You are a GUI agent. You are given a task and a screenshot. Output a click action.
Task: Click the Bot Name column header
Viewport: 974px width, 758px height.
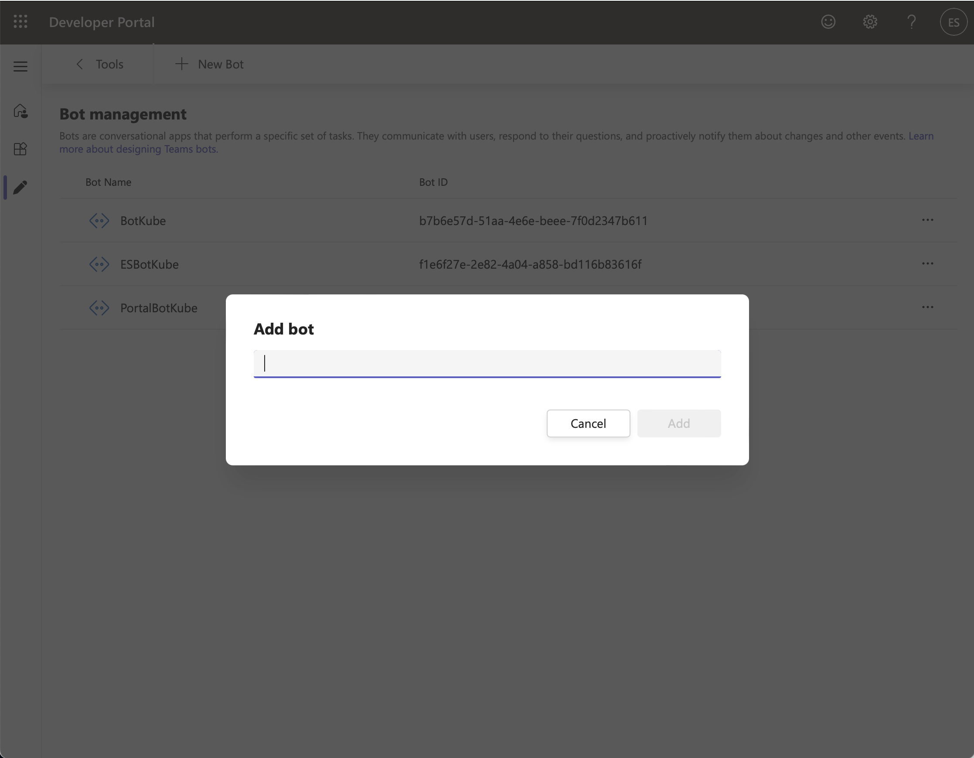109,182
